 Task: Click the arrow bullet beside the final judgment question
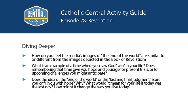click(x=24, y=79)
